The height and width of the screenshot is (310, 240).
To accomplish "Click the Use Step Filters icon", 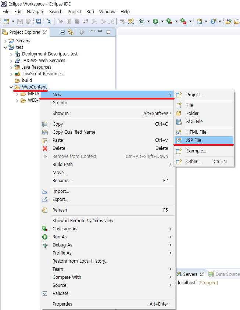I will click(131, 21).
